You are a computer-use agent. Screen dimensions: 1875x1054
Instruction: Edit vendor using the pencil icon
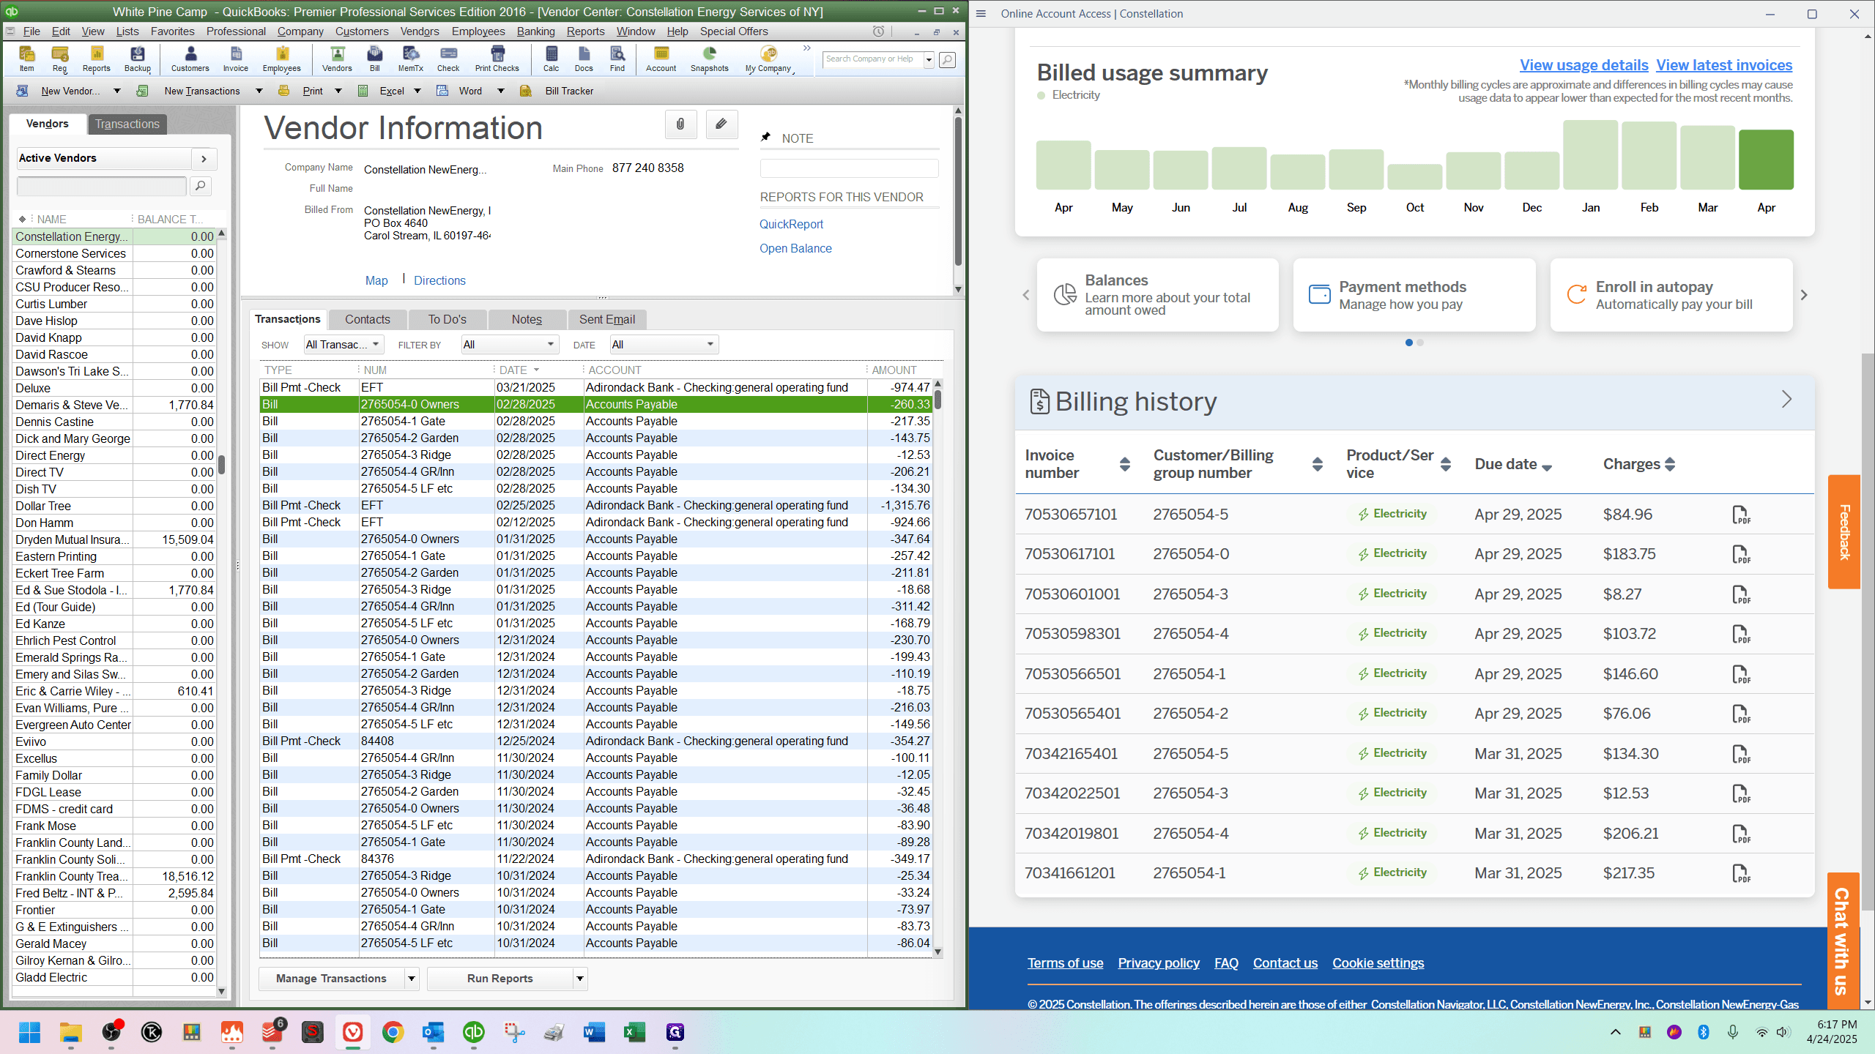[721, 124]
